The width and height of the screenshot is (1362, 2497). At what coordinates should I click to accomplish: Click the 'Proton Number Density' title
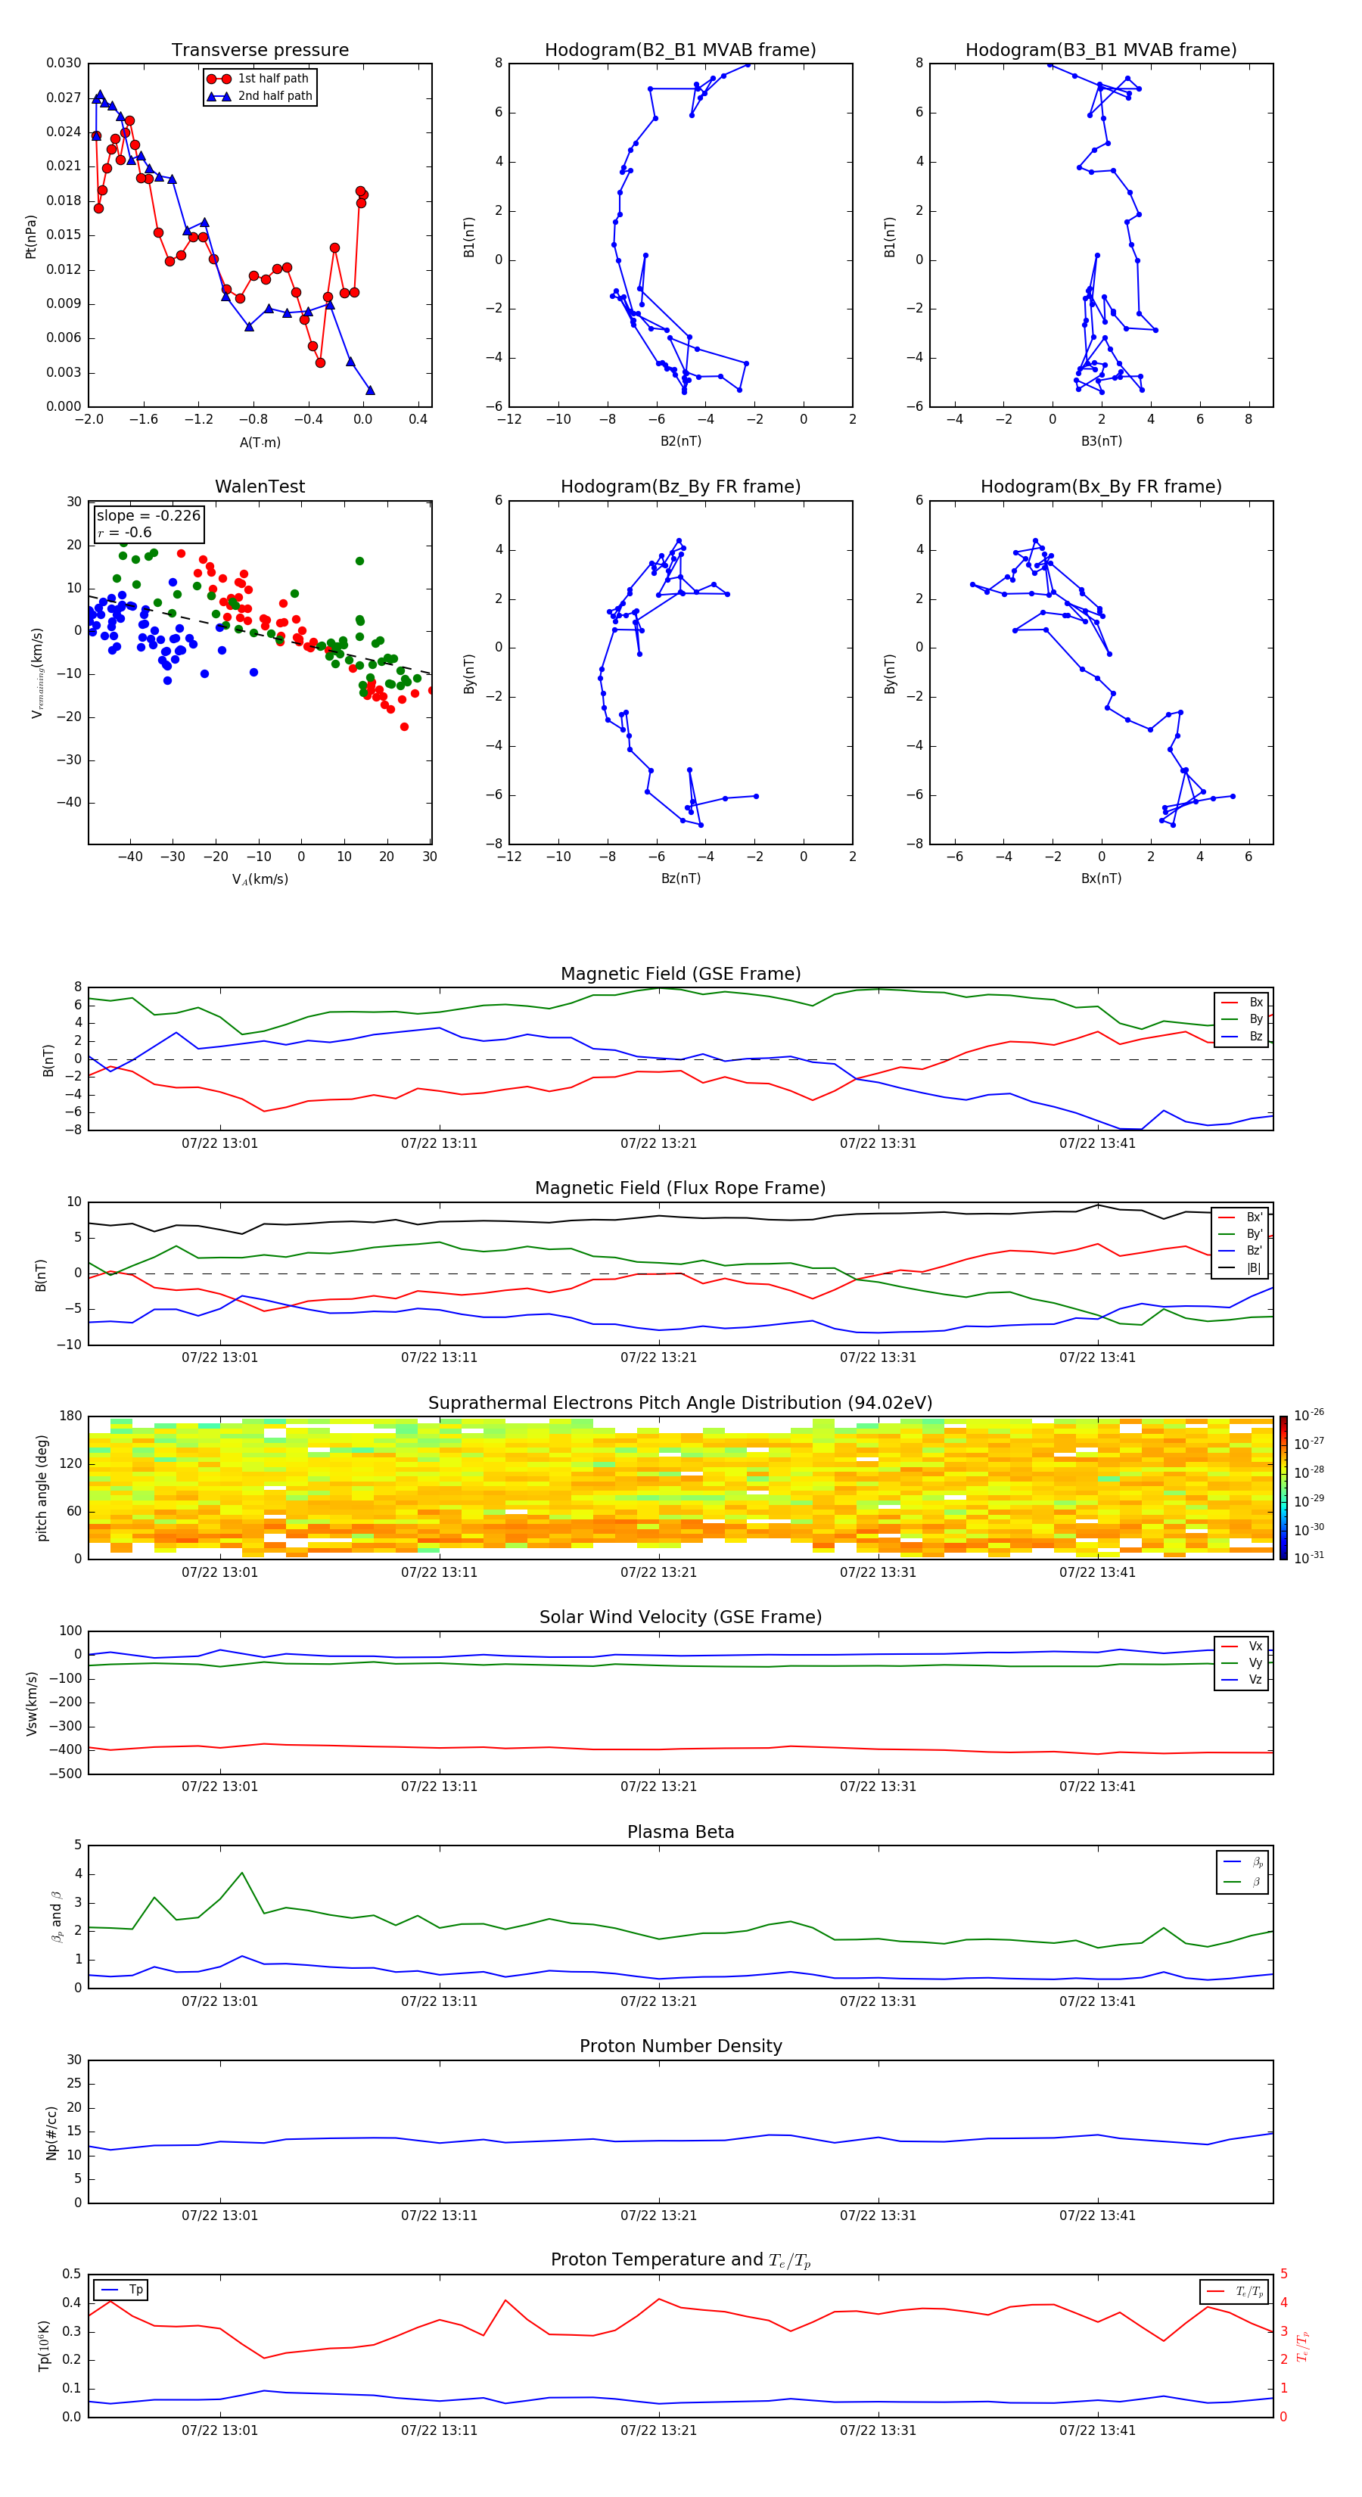680,2046
